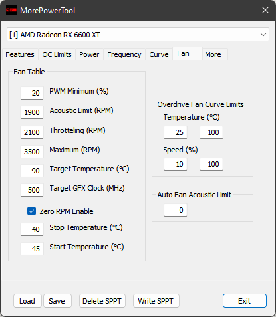This screenshot has width=276, height=317.
Task: Click the Target Temperature field showing 90
Action: coord(32,171)
